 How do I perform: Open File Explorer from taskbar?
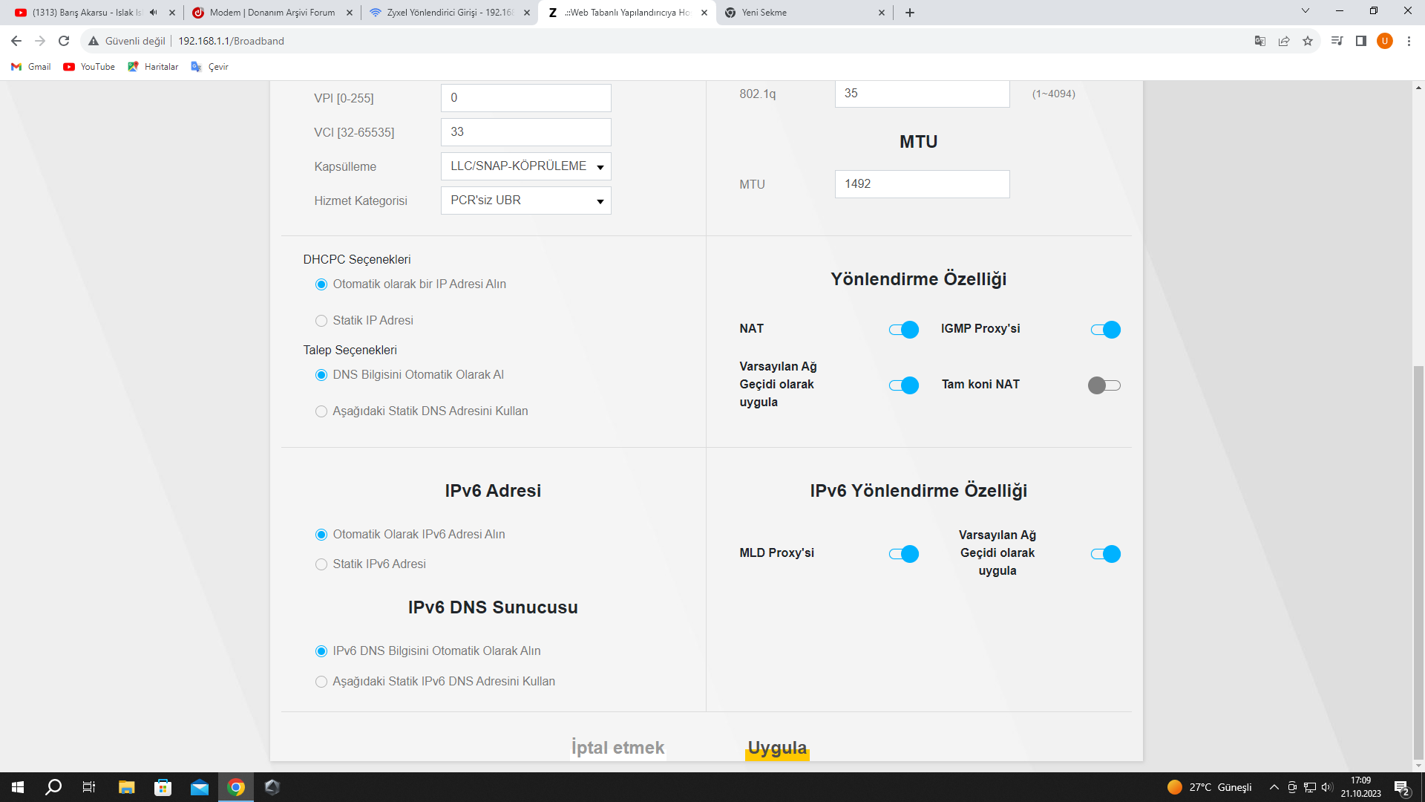pos(126,787)
